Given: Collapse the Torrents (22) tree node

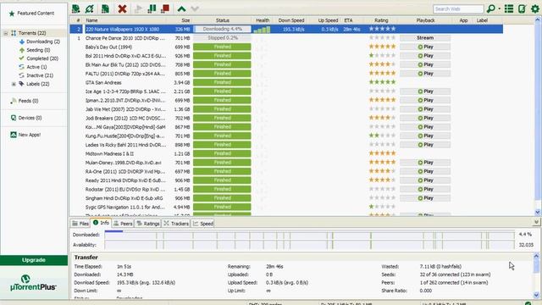Looking at the screenshot, I should pos(6,33).
